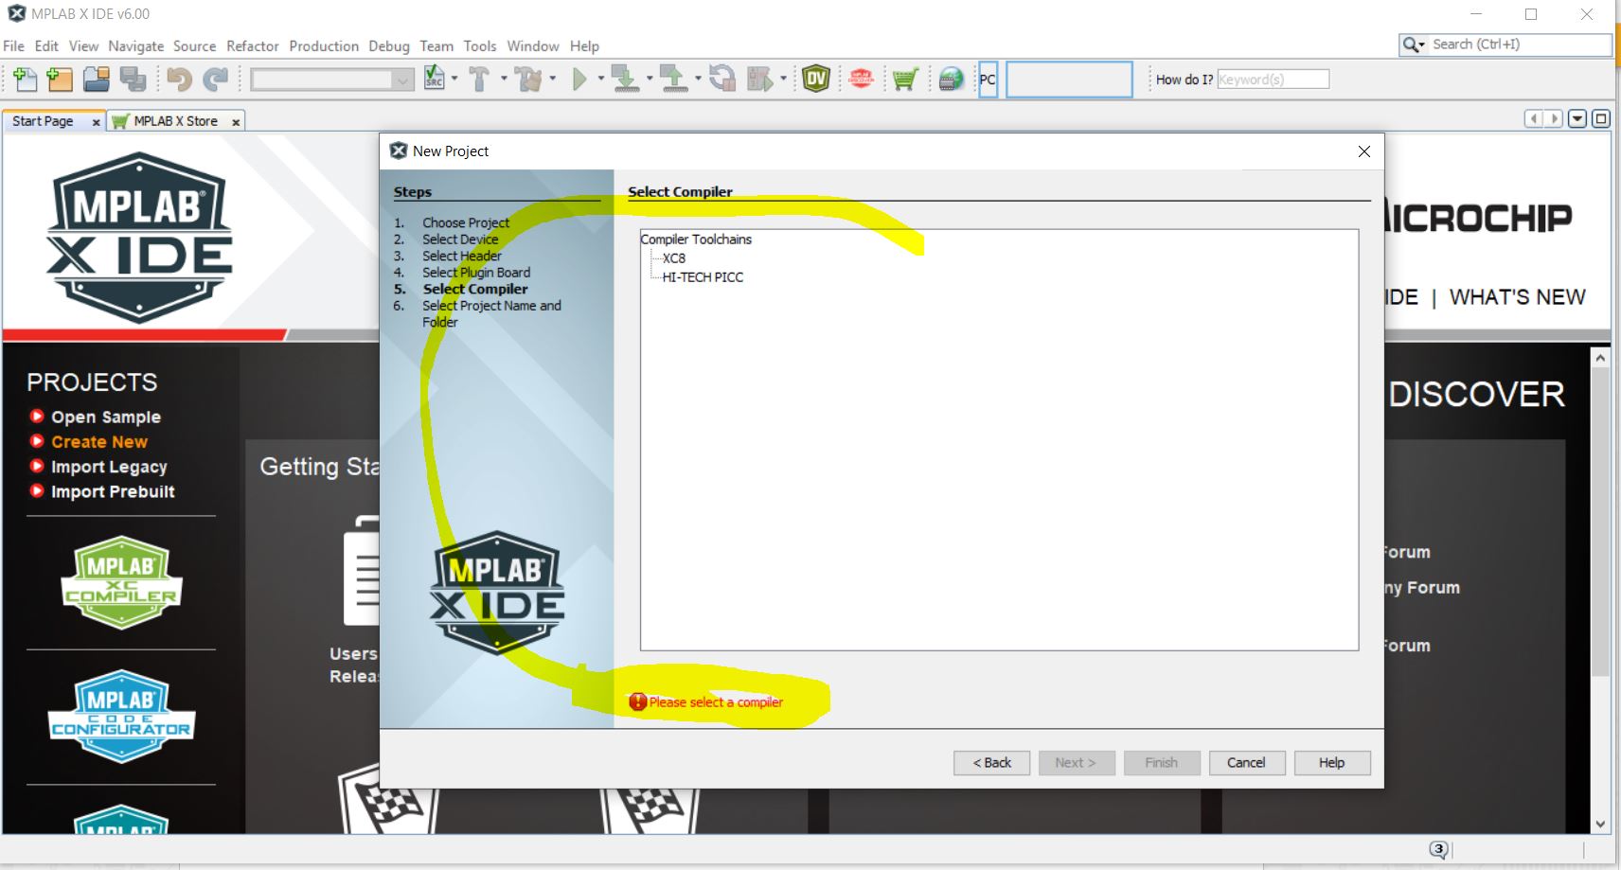Screen dimensions: 1621x870
Task: Open the document list dropdown arrow
Action: click(x=1577, y=118)
